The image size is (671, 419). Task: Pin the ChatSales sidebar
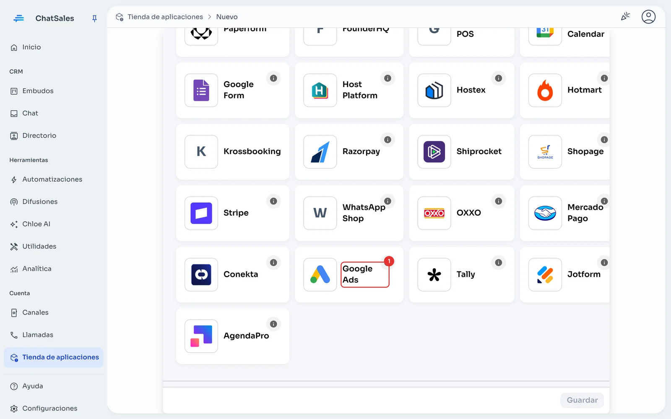(x=94, y=18)
